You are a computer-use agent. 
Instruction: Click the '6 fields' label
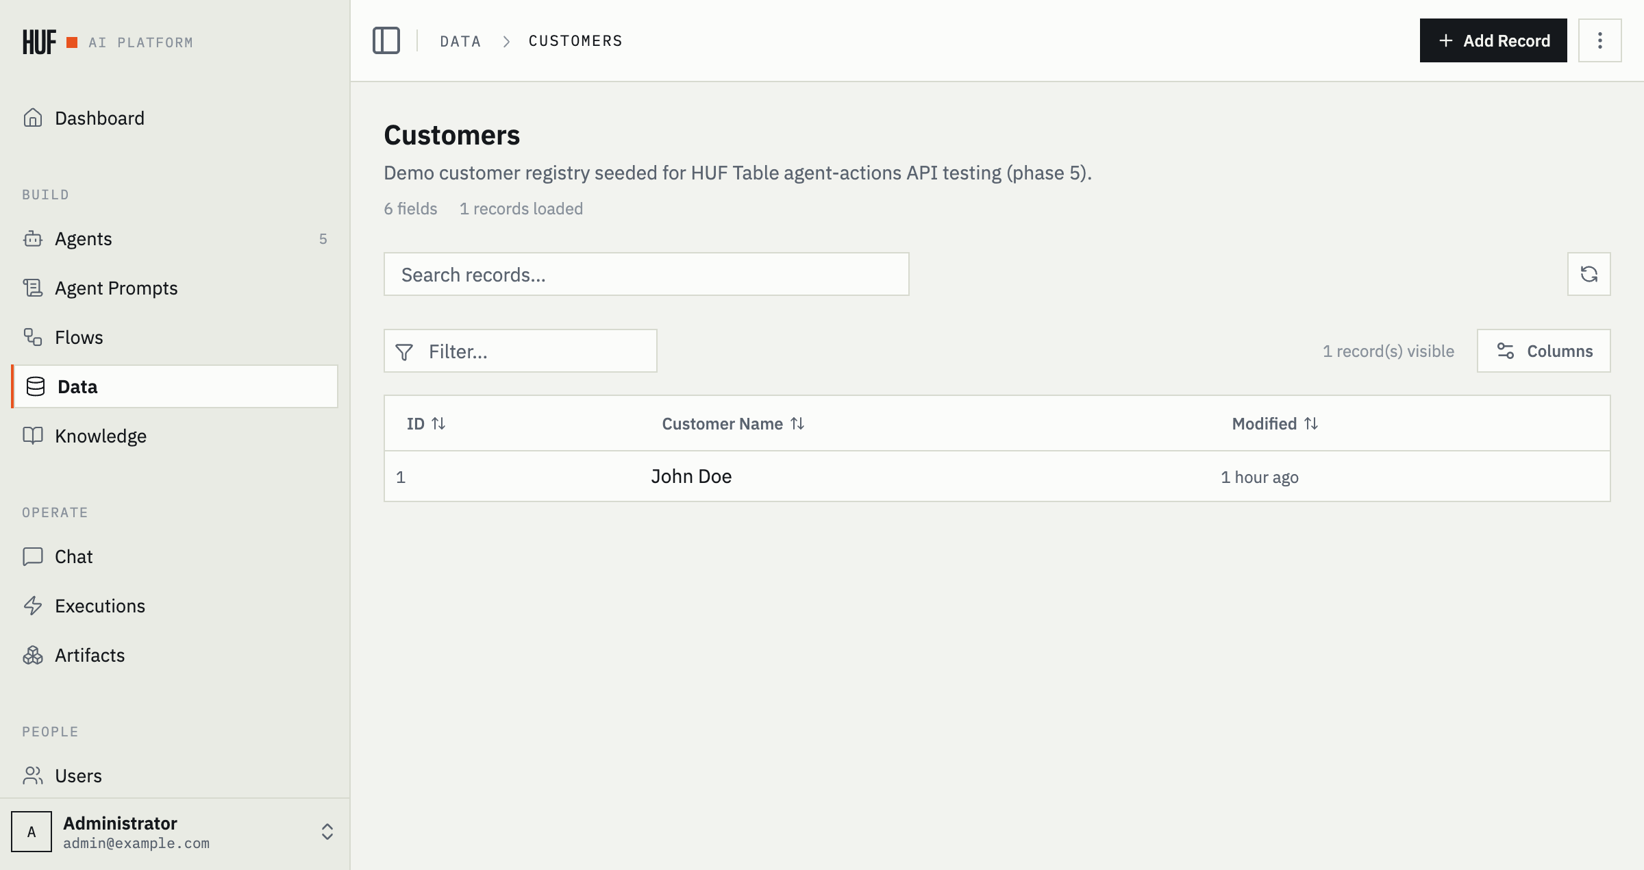410,208
